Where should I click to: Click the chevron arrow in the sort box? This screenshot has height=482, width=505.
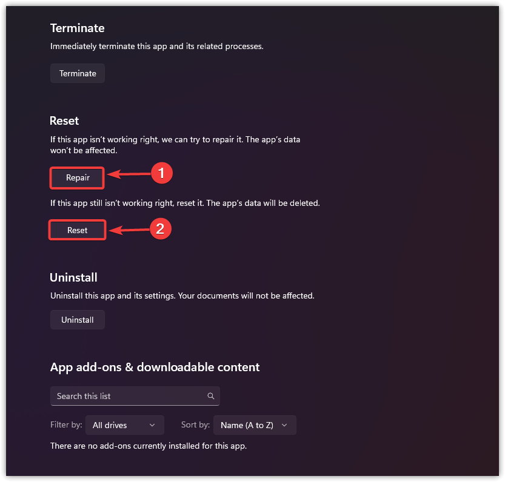pyautogui.click(x=284, y=425)
